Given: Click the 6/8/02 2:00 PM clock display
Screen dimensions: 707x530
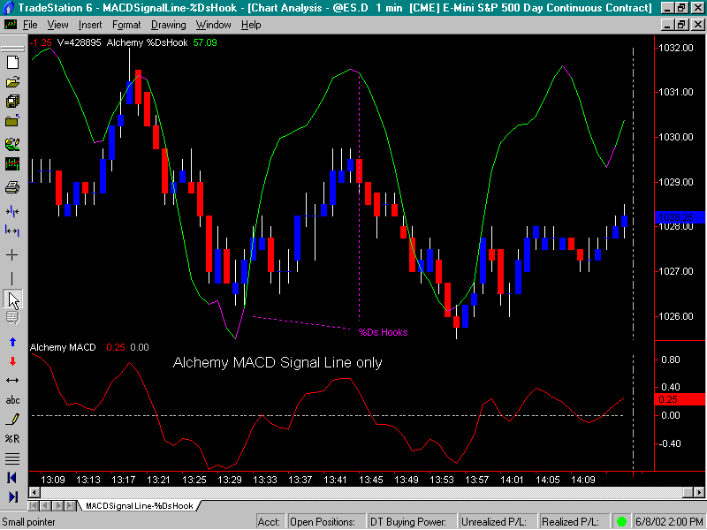Looking at the screenshot, I should [669, 522].
